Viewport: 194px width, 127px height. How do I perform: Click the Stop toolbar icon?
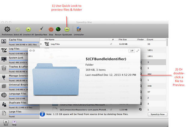pos(51,30)
